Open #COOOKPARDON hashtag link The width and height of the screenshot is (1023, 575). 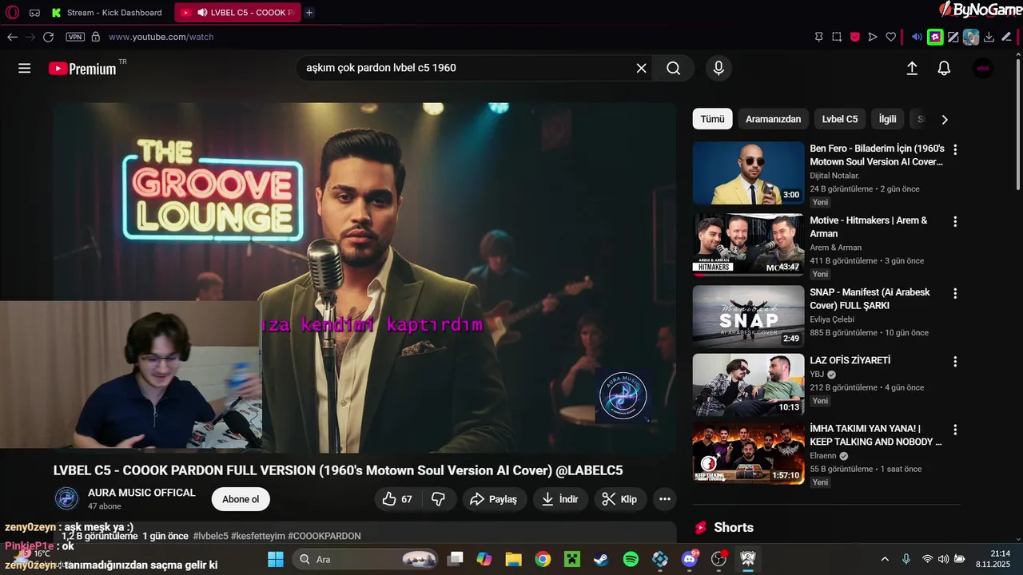coord(324,536)
